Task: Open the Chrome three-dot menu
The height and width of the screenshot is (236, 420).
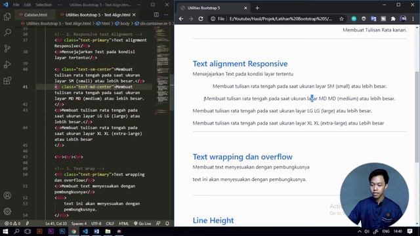Action: coord(413,19)
